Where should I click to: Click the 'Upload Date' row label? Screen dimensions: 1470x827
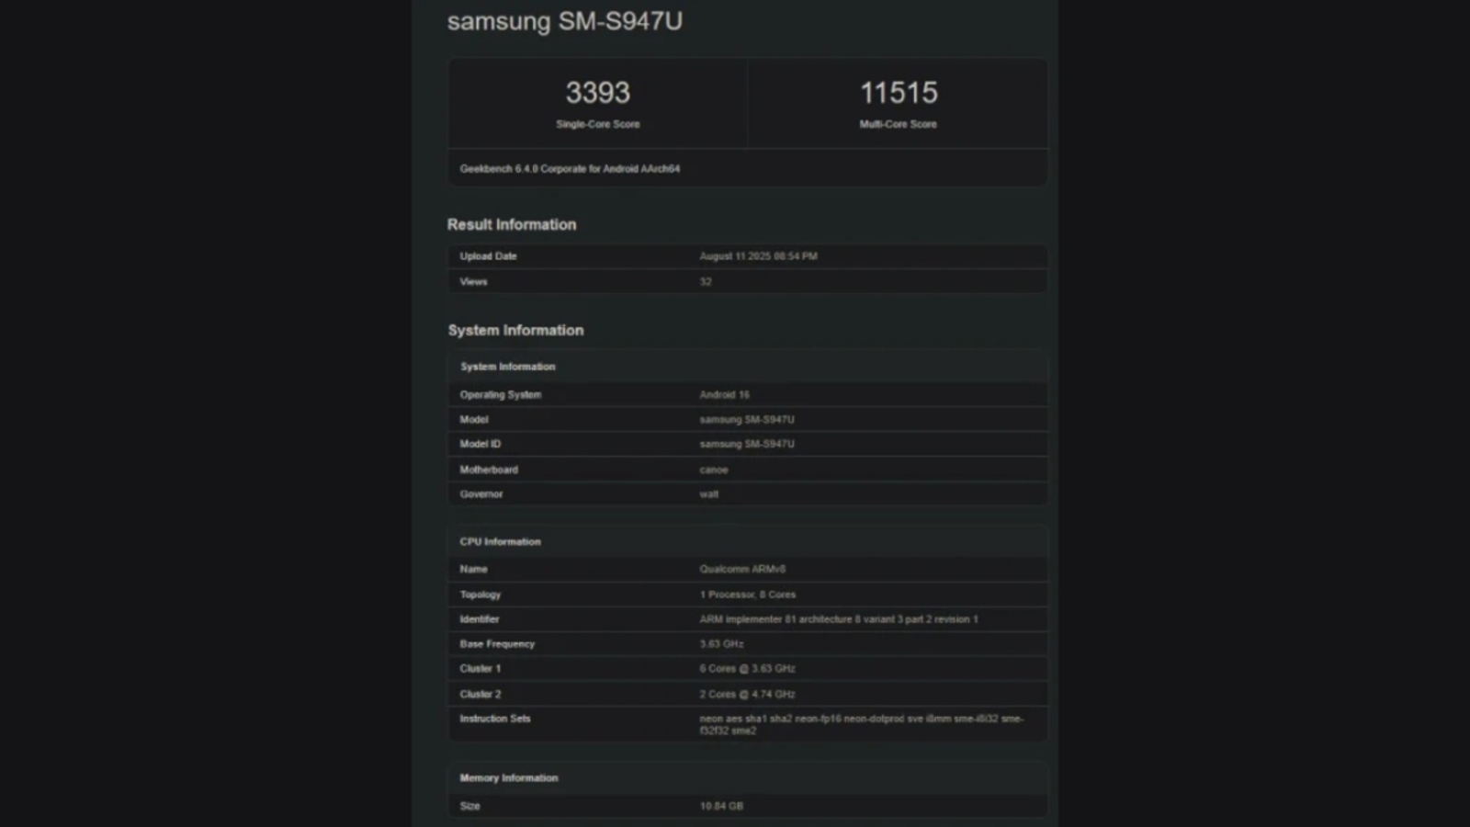[x=488, y=256]
